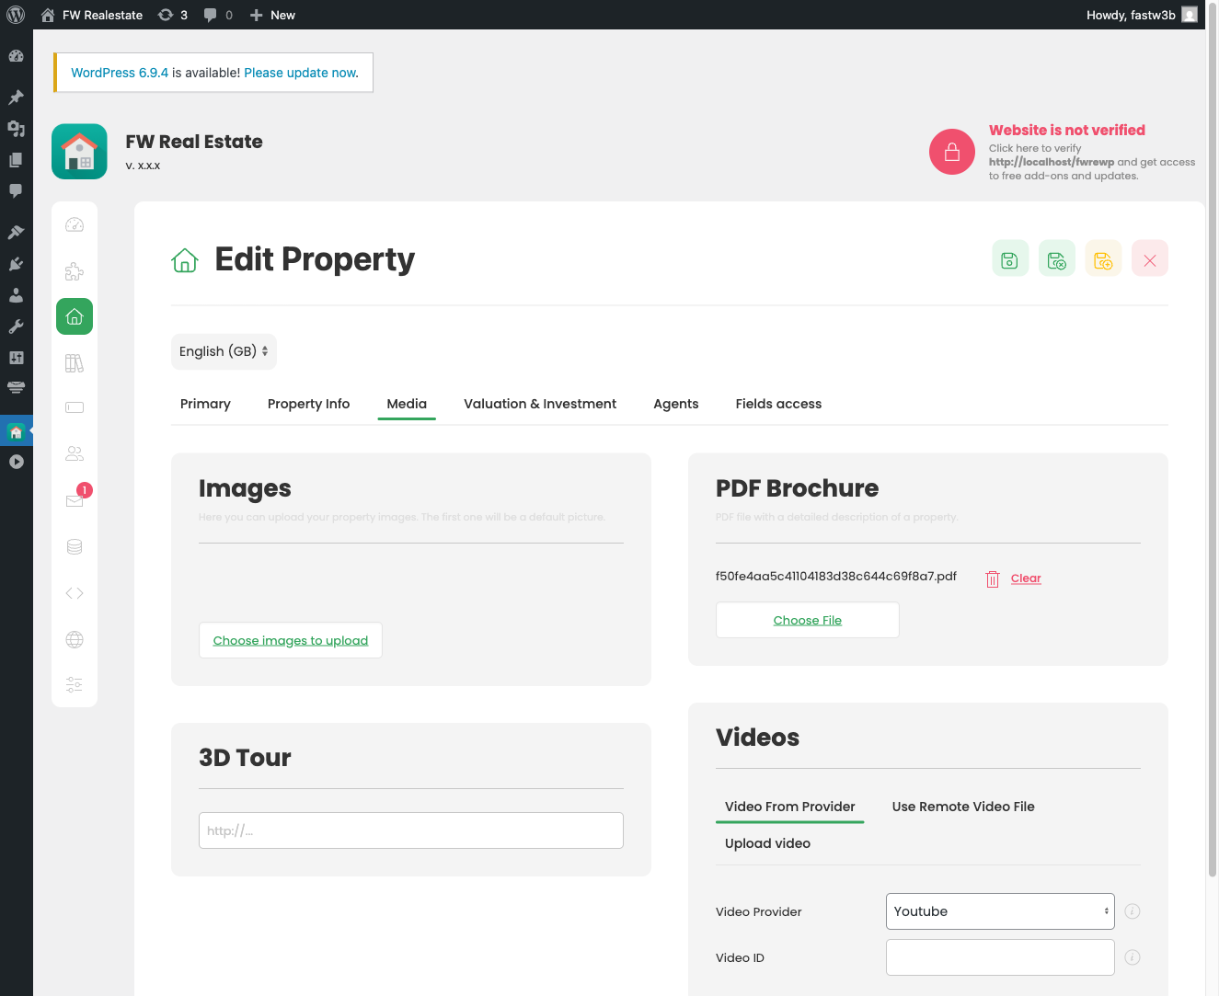The image size is (1219, 996).
Task: Select the puzzle-piece Add-ons icon
Action: (x=74, y=271)
